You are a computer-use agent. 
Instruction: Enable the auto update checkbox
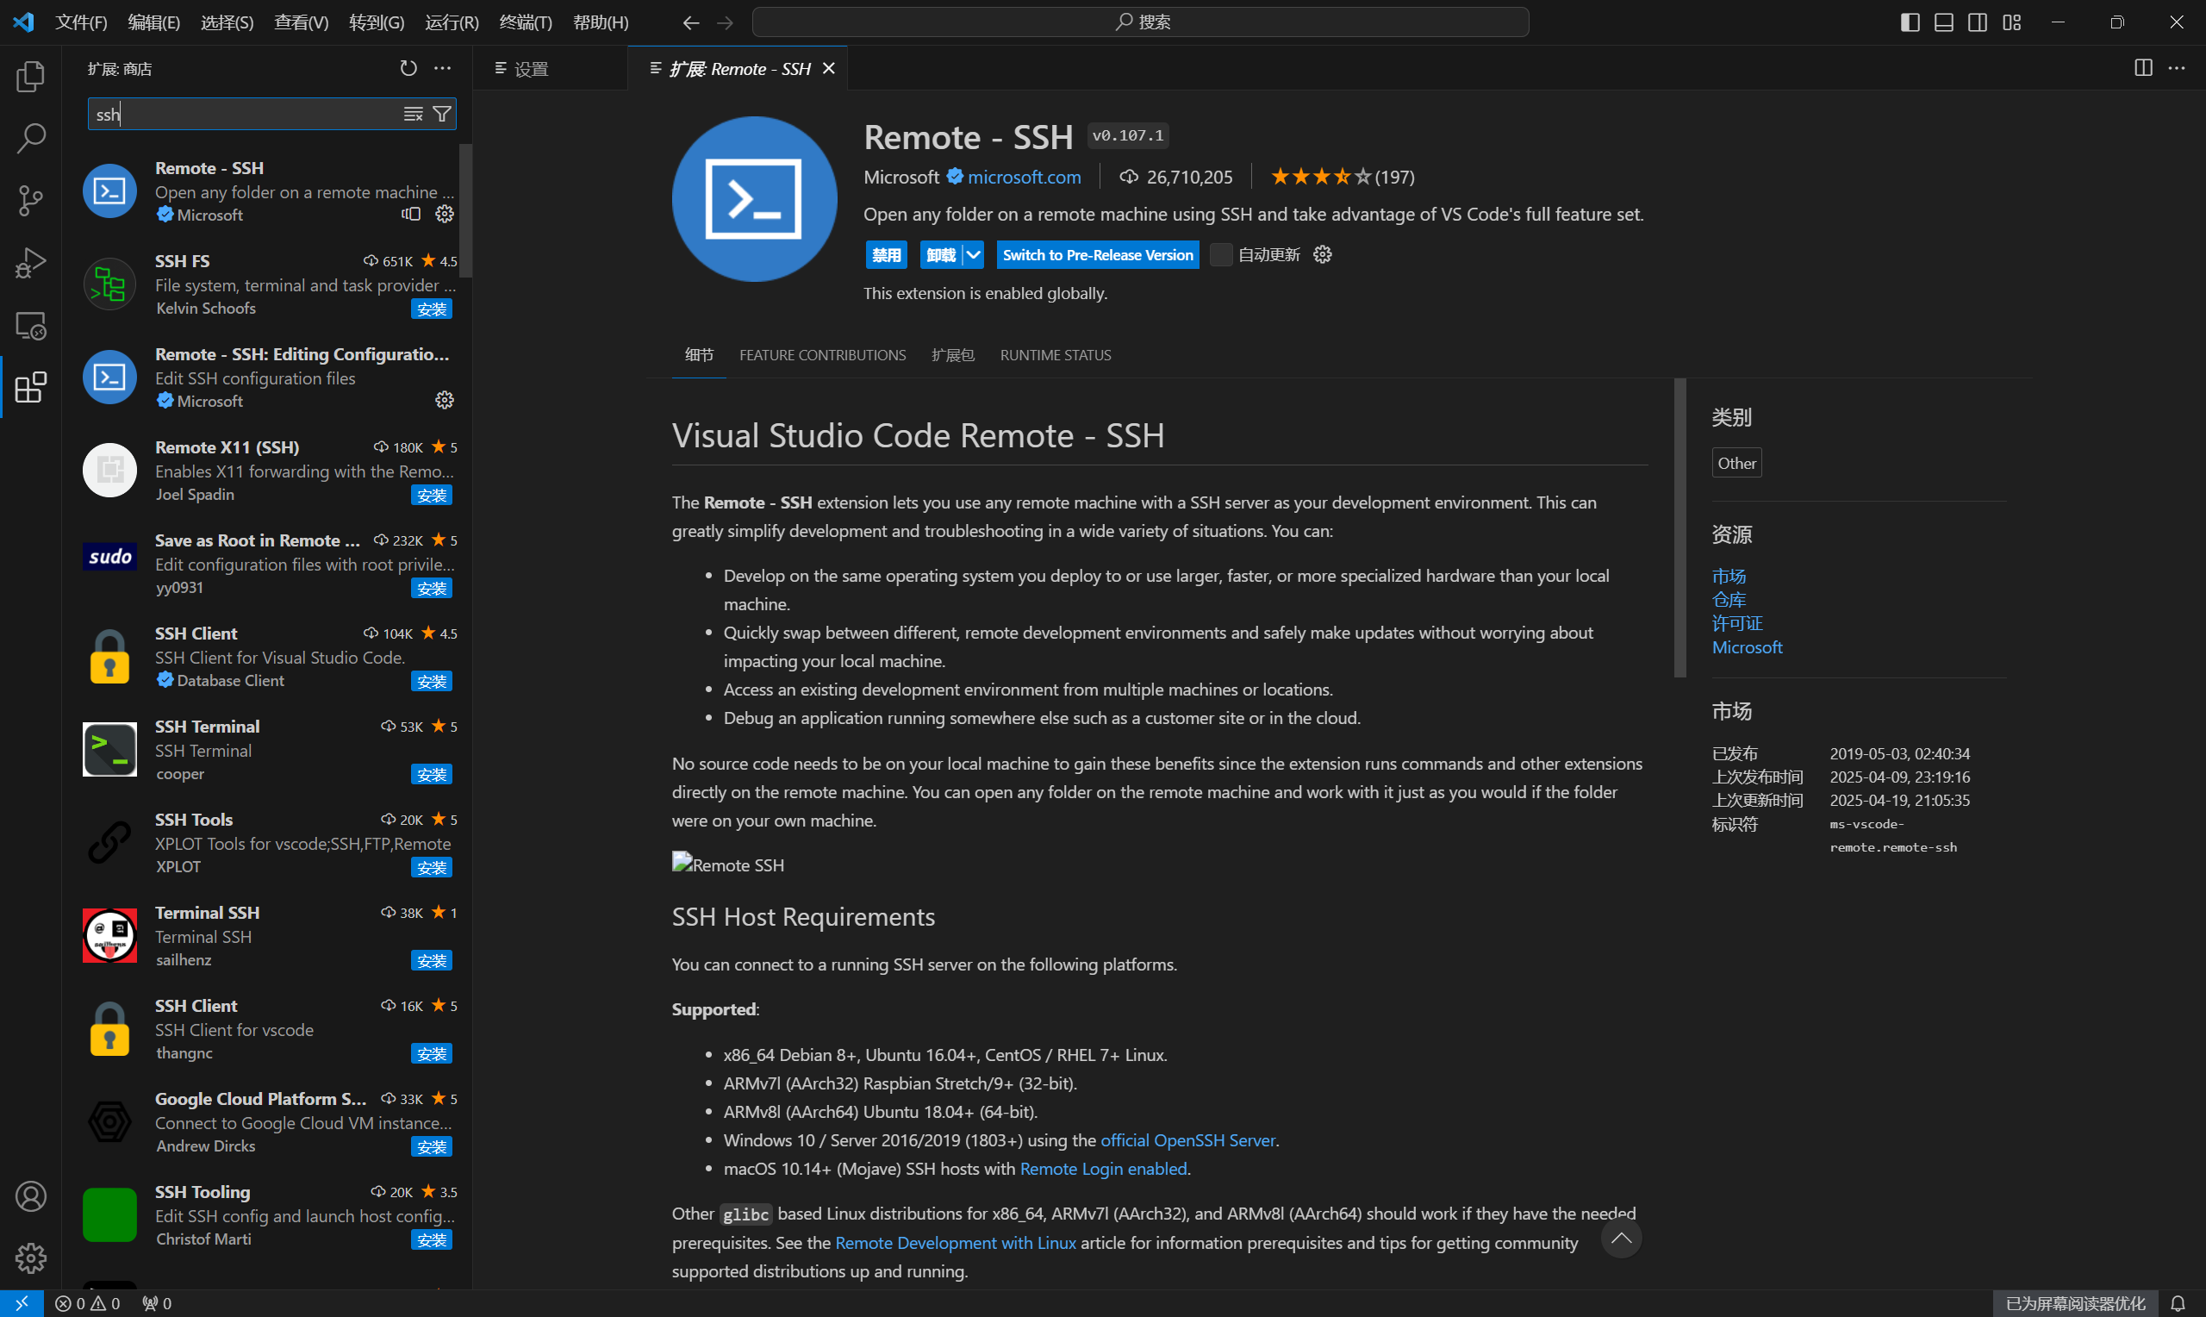pos(1221,255)
